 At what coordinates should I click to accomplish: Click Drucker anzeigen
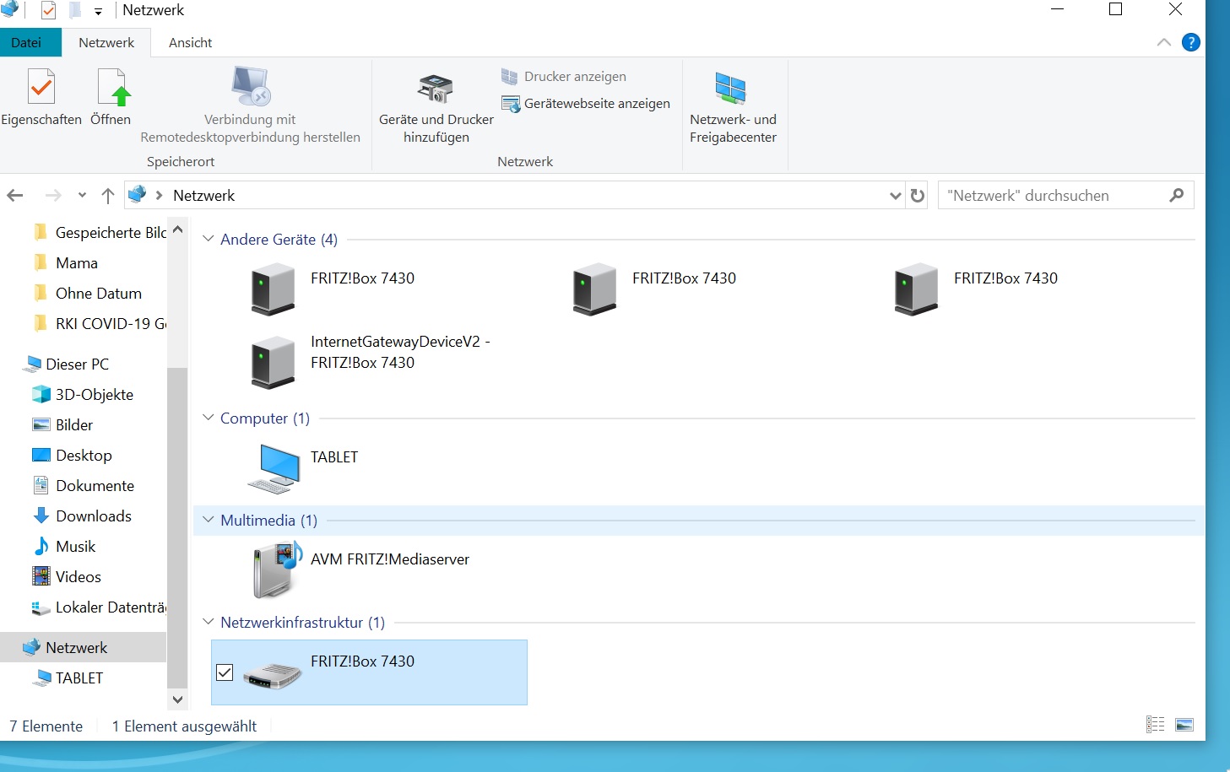click(x=564, y=77)
